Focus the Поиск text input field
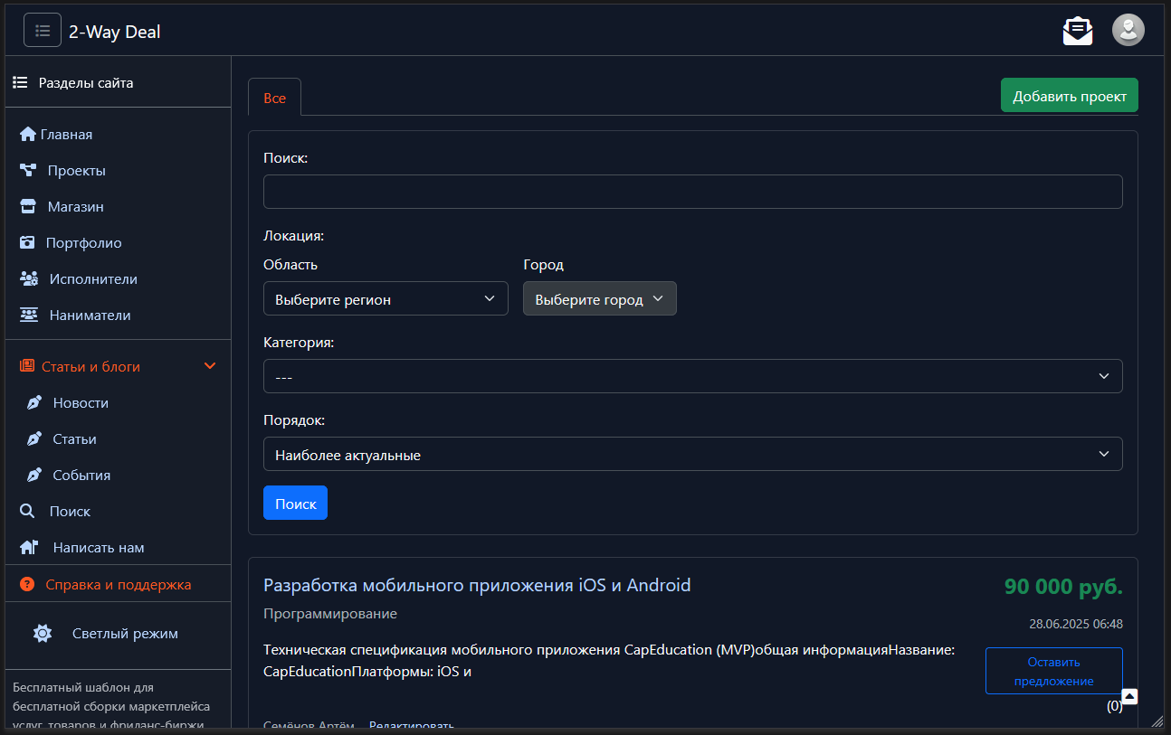 (693, 192)
